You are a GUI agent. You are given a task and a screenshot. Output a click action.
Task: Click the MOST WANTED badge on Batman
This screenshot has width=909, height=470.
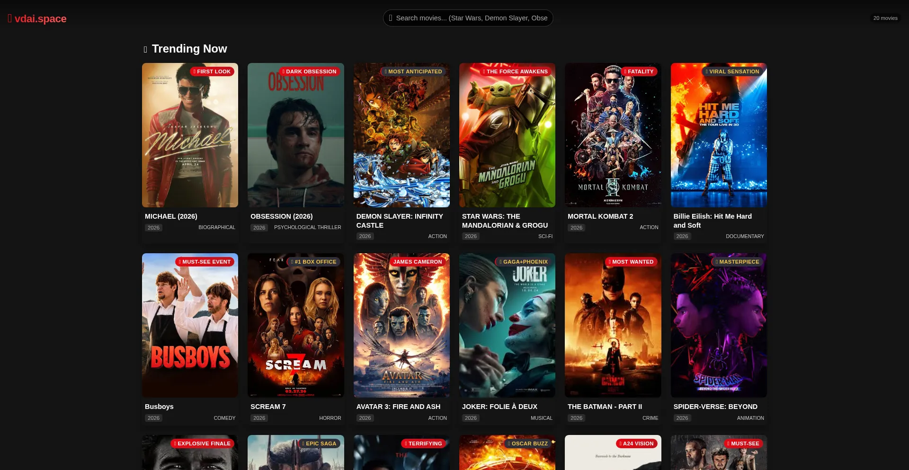631,262
